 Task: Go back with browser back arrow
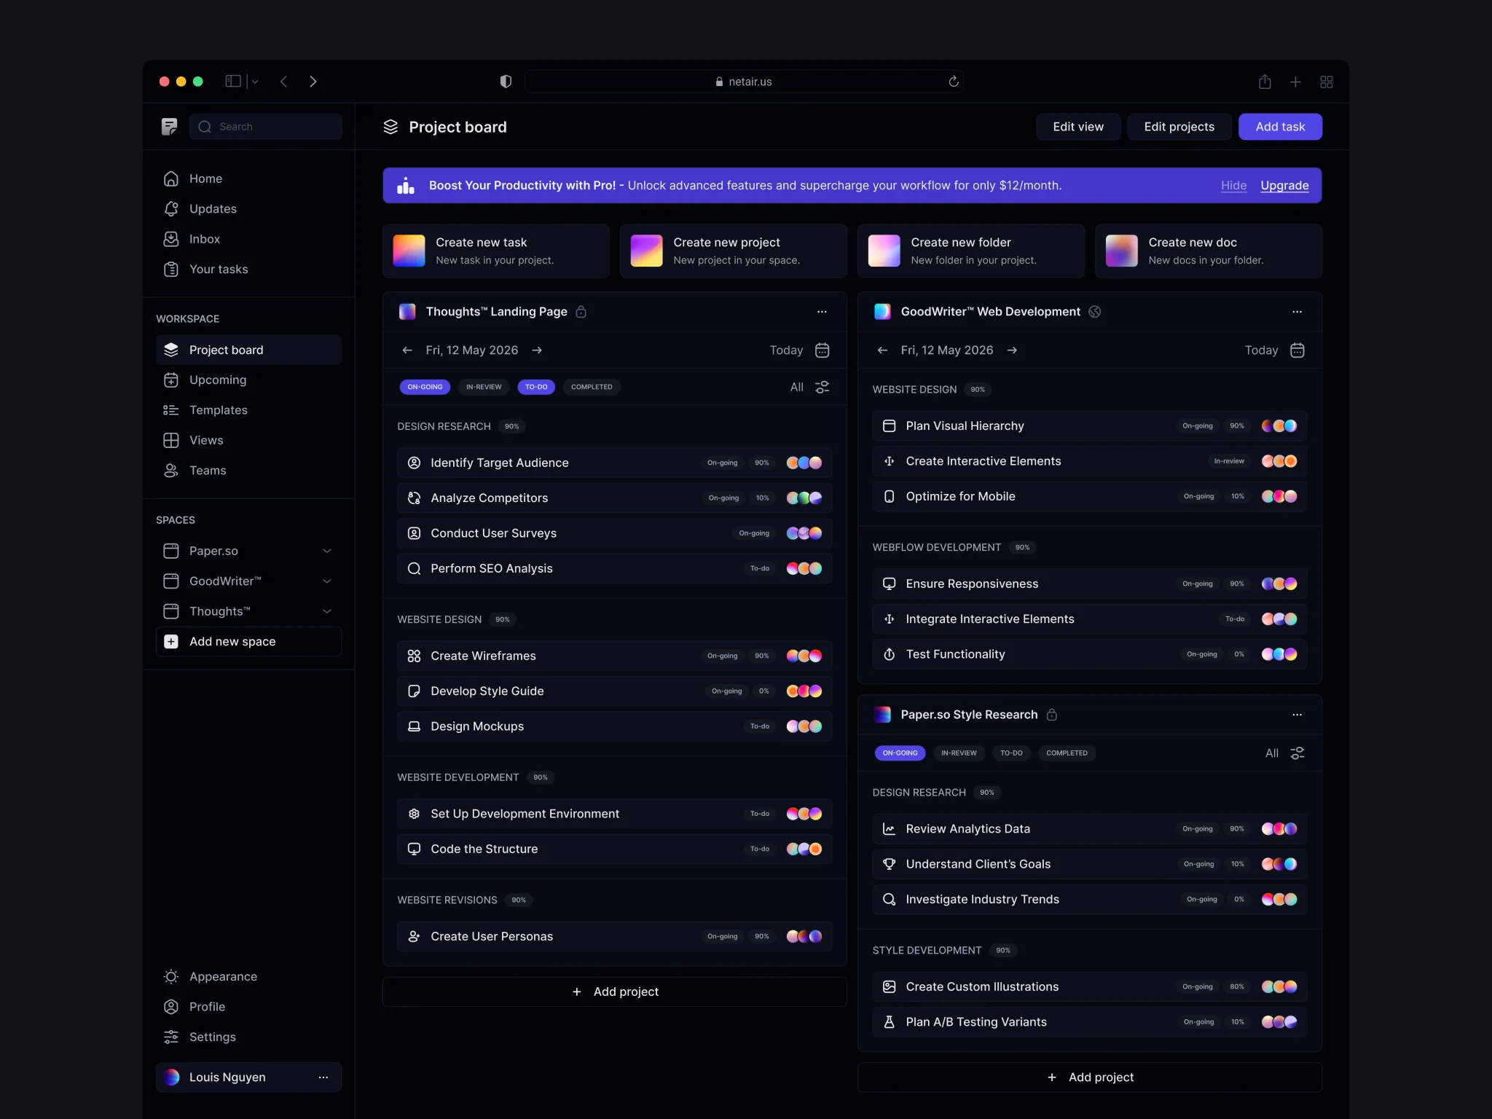click(284, 82)
